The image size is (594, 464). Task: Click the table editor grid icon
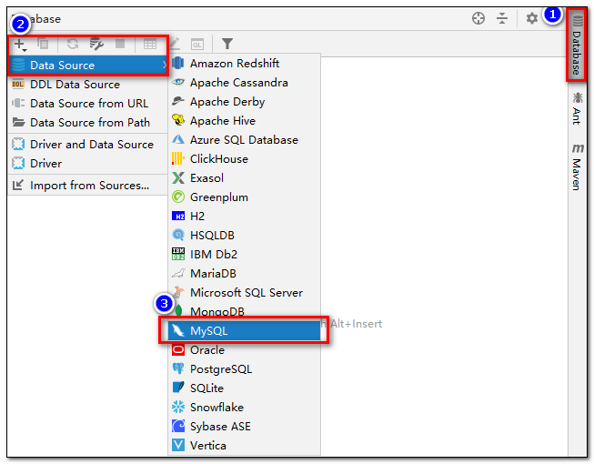click(149, 45)
